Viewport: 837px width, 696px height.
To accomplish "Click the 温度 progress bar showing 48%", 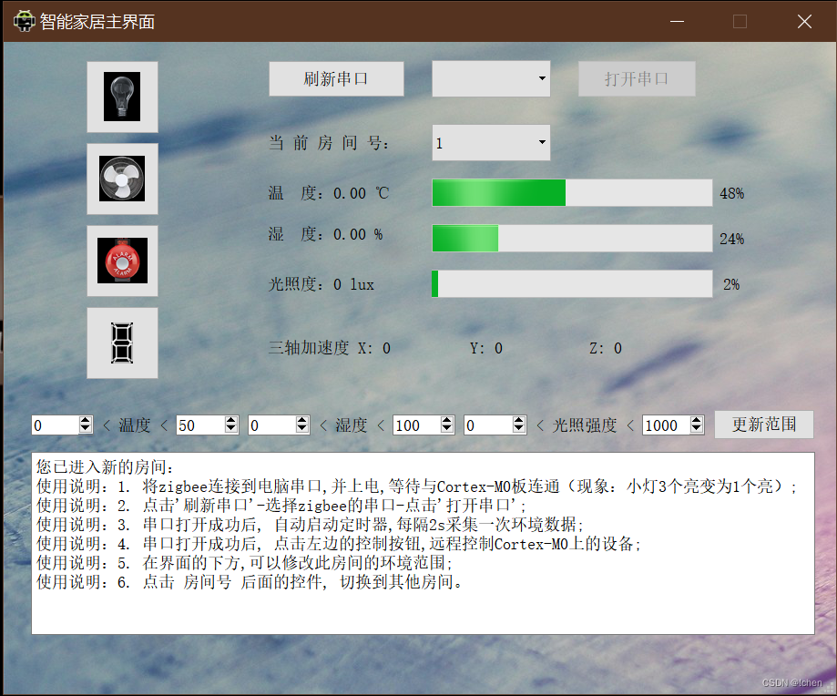I will point(572,193).
